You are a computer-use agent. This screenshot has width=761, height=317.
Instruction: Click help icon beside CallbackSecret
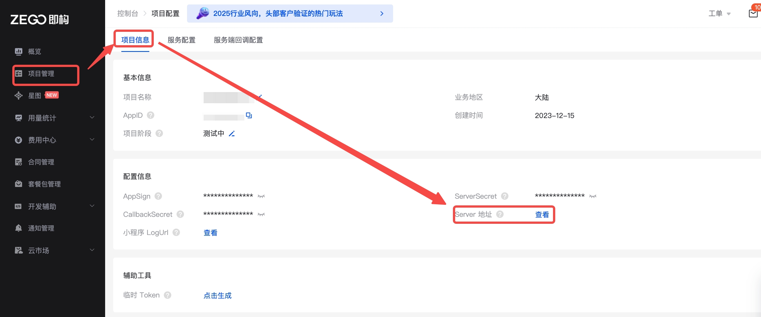[180, 214]
